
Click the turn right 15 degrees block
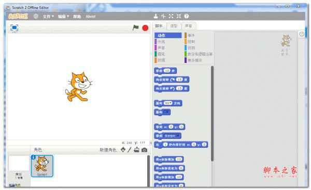(172, 80)
